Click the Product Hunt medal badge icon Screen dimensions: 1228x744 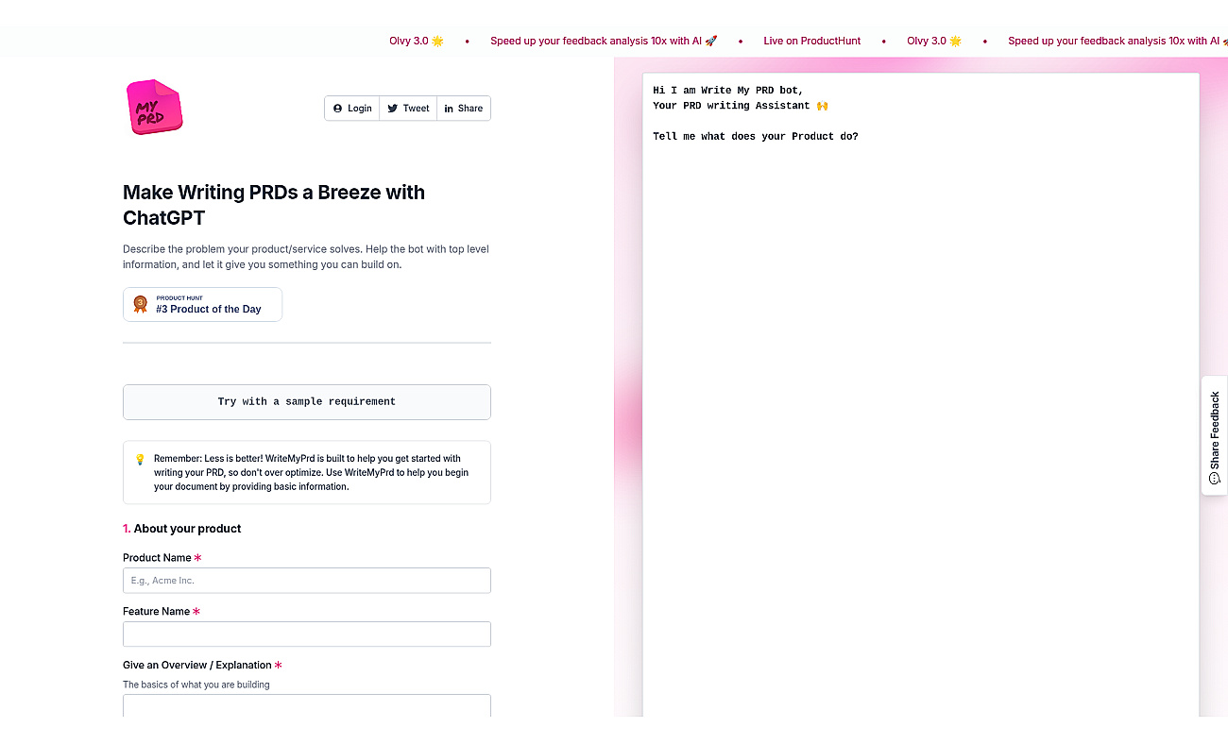[x=140, y=304]
